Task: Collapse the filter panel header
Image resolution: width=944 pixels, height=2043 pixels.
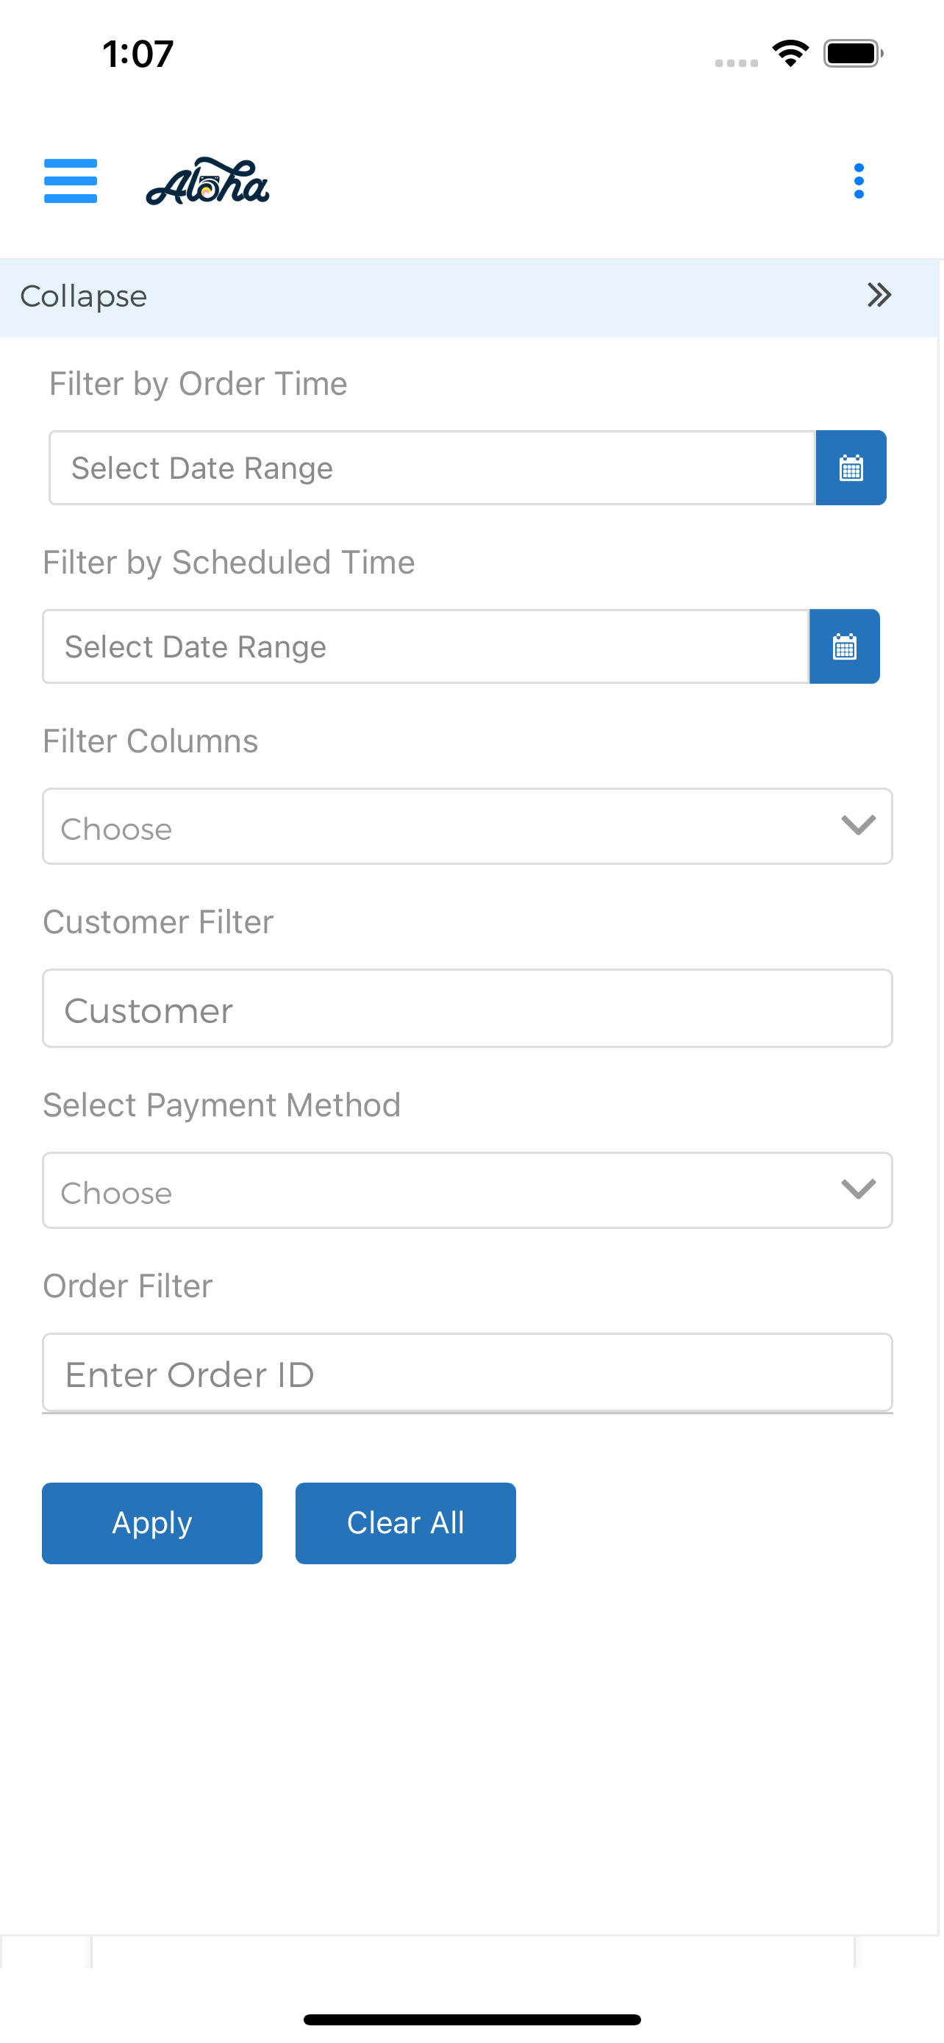Action: point(469,297)
